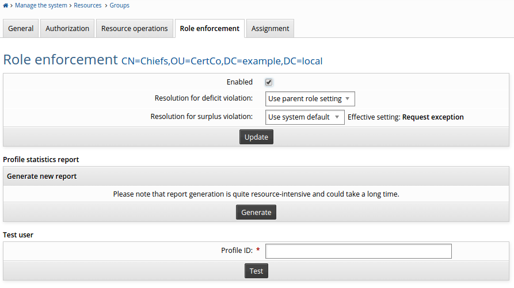Click the CN=Chiefs distinguished name text
Viewport: 514px width, 288px height.
222,61
